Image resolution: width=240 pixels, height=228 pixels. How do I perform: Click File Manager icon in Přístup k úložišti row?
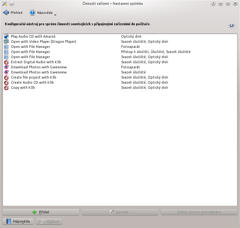point(6,52)
